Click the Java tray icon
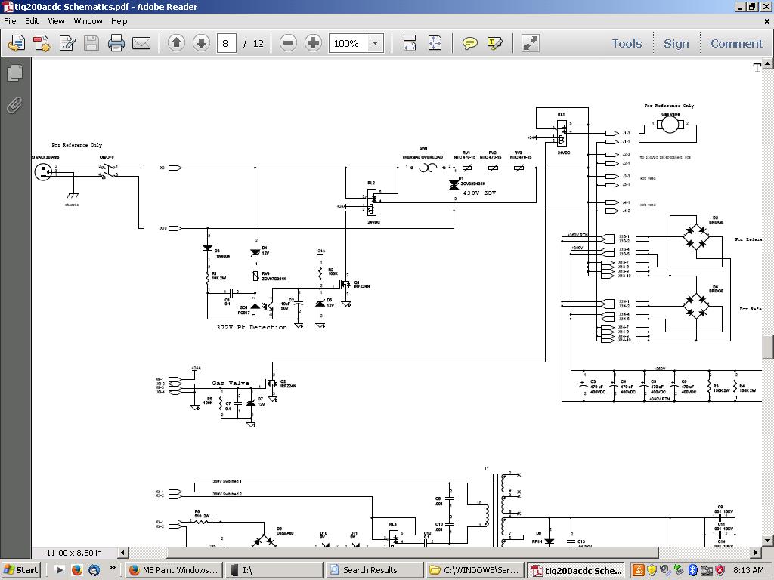 638,570
